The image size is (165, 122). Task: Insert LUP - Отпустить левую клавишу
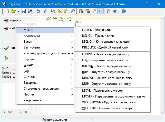(112, 60)
